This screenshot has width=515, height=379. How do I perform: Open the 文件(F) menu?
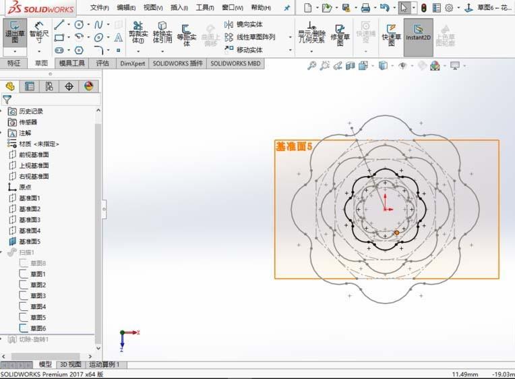coord(100,7)
